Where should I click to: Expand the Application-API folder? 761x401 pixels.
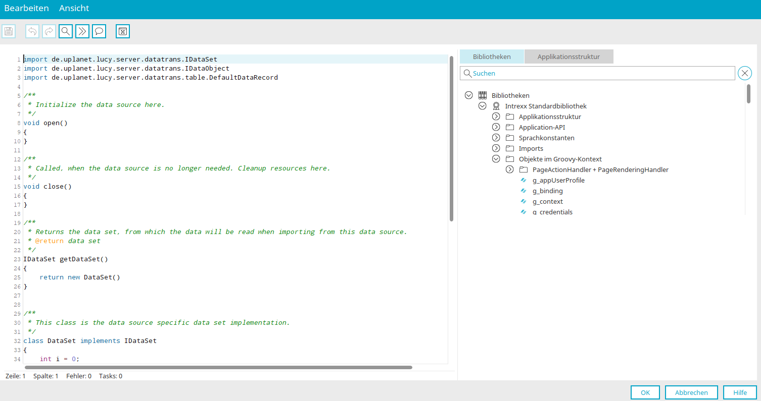click(496, 127)
